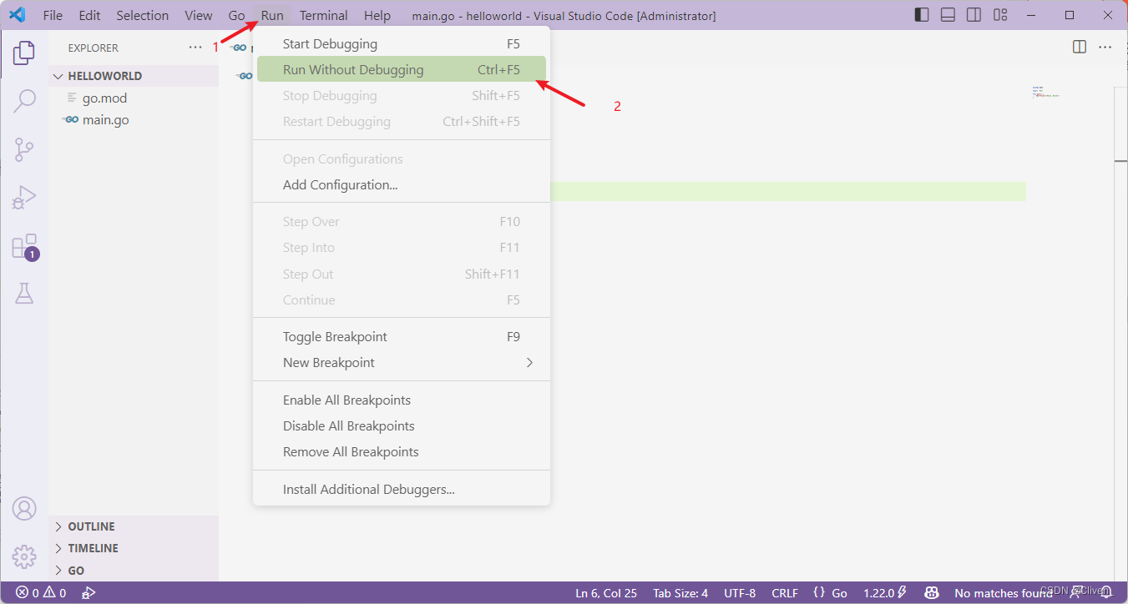Click the UTF-8 encoding status item
This screenshot has height=604, width=1128.
[740, 593]
